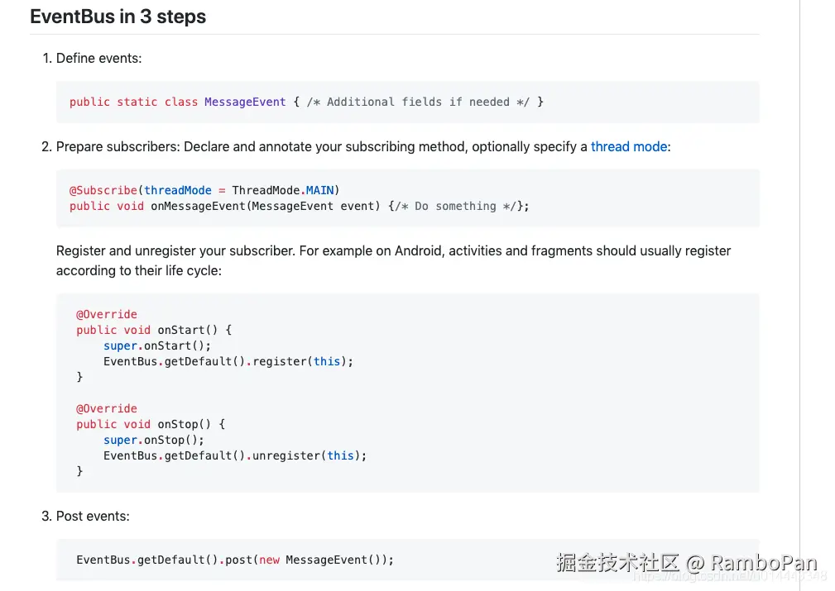835x591 pixels.
Task: Click the @Subscribe annotation in code
Action: pyautogui.click(x=103, y=190)
